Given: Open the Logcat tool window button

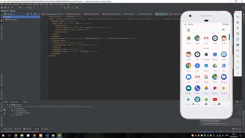Looking at the screenshot, I should (8, 129).
